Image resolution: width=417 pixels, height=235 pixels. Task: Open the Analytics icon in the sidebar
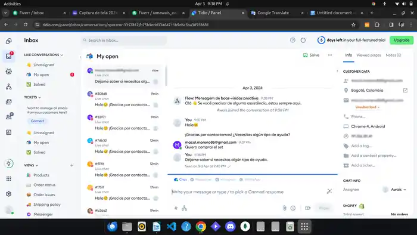tap(9, 132)
